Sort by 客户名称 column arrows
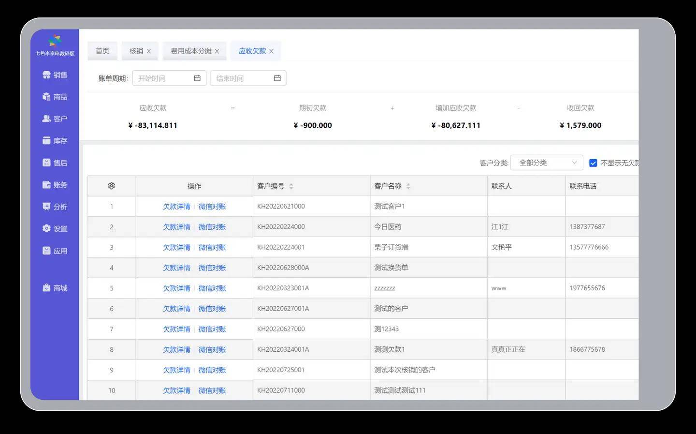Viewport: 696px width, 434px height. pyautogui.click(x=408, y=186)
